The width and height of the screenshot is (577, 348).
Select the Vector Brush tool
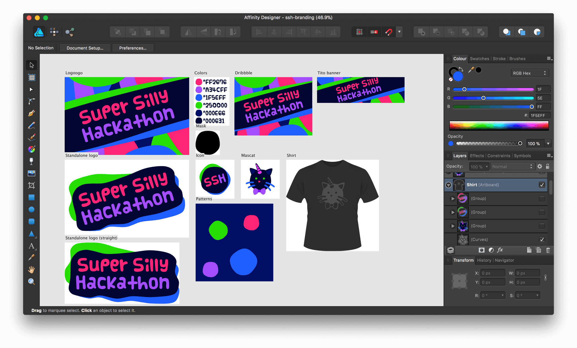[x=32, y=137]
